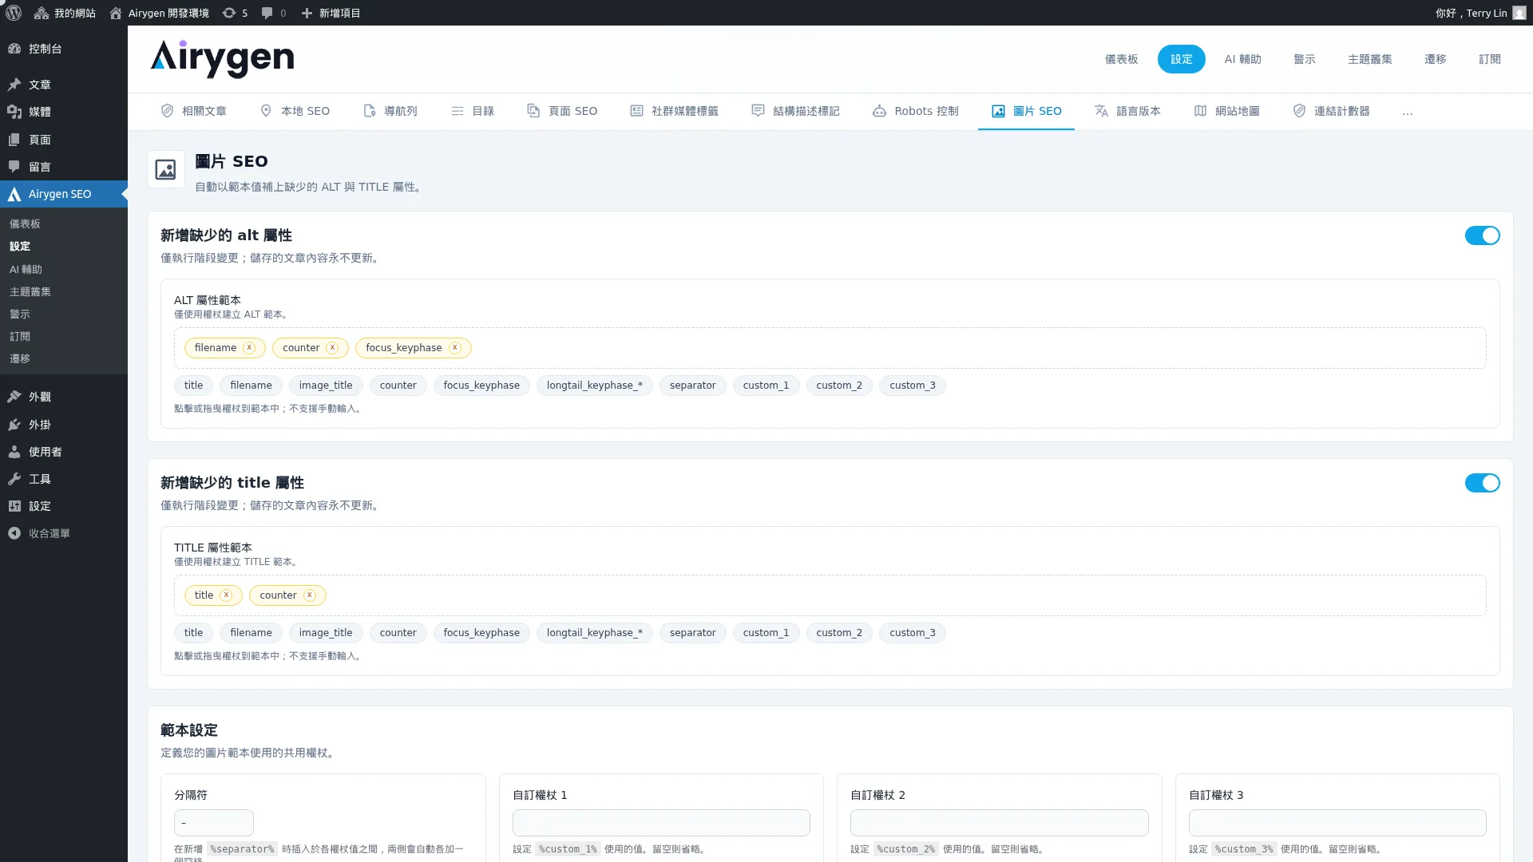Open Airygen 開發環境 site link
Image resolution: width=1533 pixels, height=862 pixels.
[160, 13]
